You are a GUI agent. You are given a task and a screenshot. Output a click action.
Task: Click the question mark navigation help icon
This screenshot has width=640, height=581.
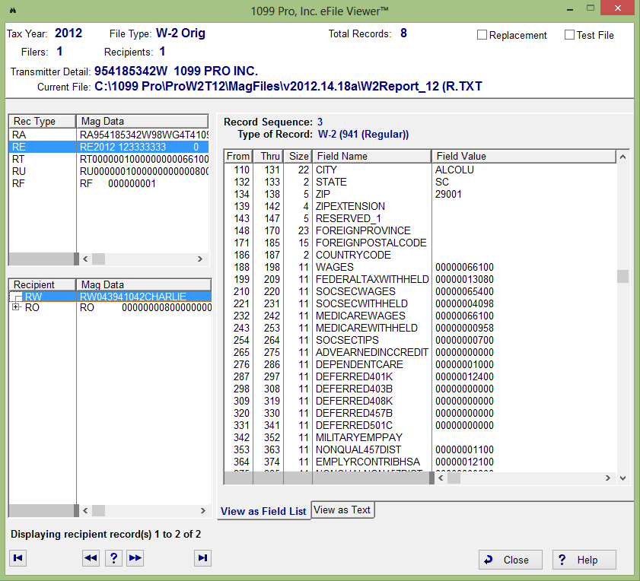pos(113,558)
